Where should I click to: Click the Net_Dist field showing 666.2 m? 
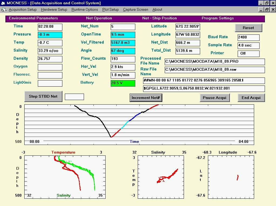pyautogui.click(x=188, y=43)
